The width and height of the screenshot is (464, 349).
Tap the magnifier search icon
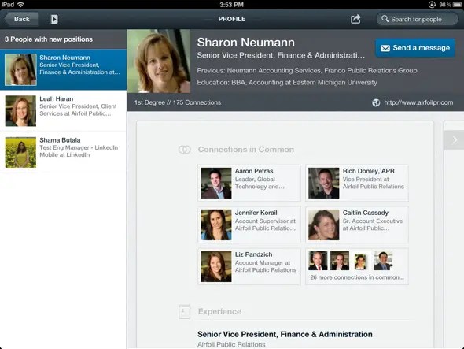tap(385, 19)
